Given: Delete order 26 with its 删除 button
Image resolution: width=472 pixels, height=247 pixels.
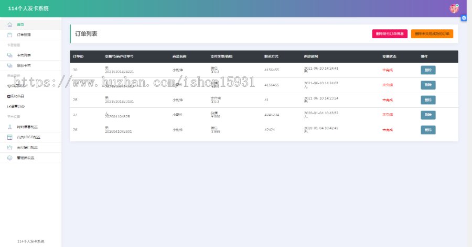Looking at the screenshot, I should (x=428, y=130).
